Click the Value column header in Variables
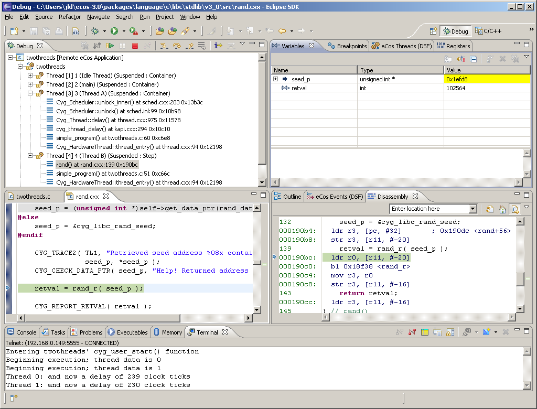This screenshot has height=409, width=537. click(487, 70)
